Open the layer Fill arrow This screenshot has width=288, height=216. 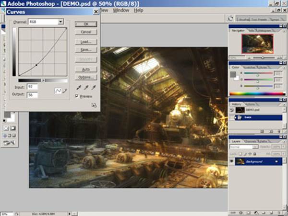tap(283, 154)
